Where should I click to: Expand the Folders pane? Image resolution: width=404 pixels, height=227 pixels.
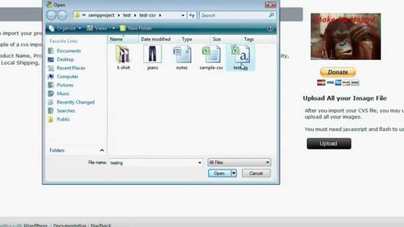pos(102,150)
